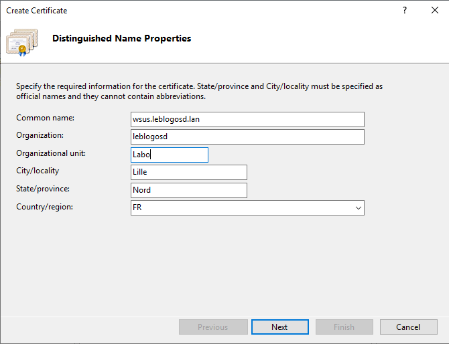
Task: Click the State/province label
Action: 43,189
